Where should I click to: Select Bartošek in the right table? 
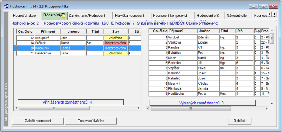coord(209,63)
